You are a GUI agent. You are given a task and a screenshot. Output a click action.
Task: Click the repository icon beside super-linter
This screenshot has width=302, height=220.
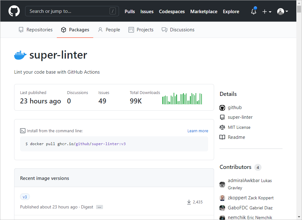[x=222, y=117]
